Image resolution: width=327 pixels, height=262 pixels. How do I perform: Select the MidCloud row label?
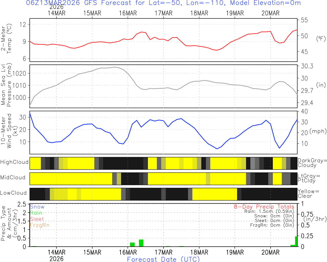coord(13,178)
